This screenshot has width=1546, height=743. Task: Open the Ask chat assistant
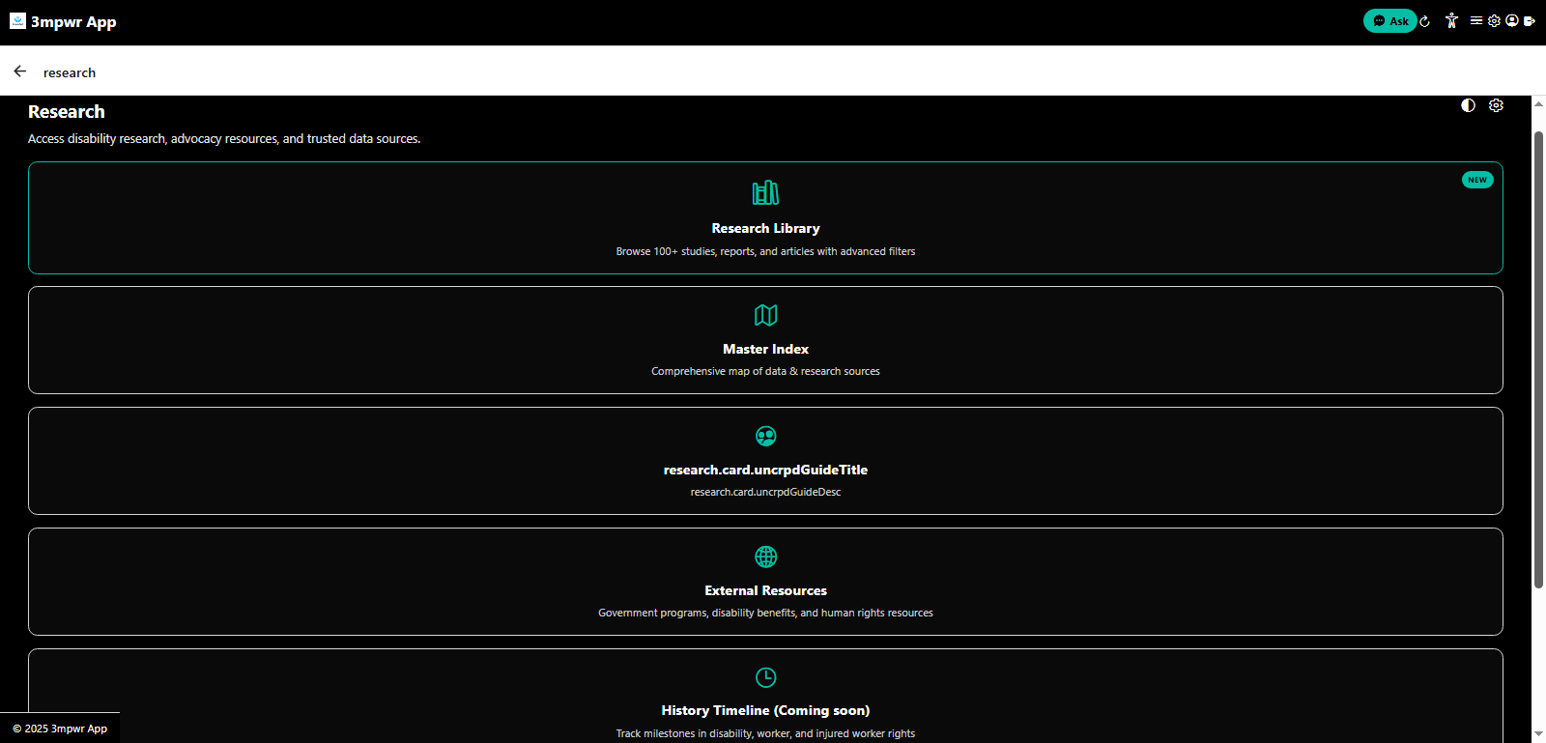click(x=1389, y=21)
